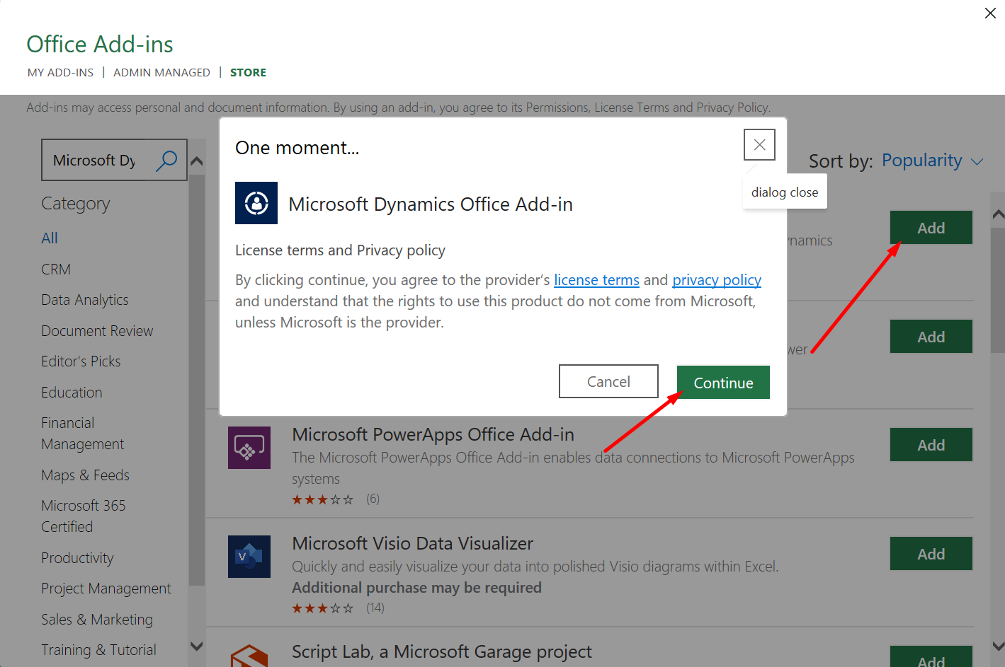Open the privacy policy link
This screenshot has width=1005, height=667.
pos(717,280)
